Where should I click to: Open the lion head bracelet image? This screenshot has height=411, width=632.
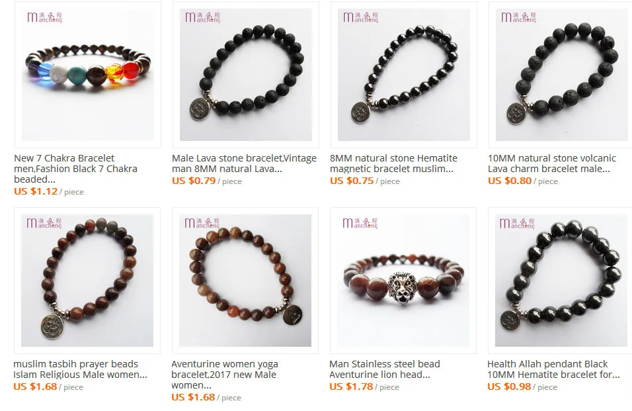point(403,281)
